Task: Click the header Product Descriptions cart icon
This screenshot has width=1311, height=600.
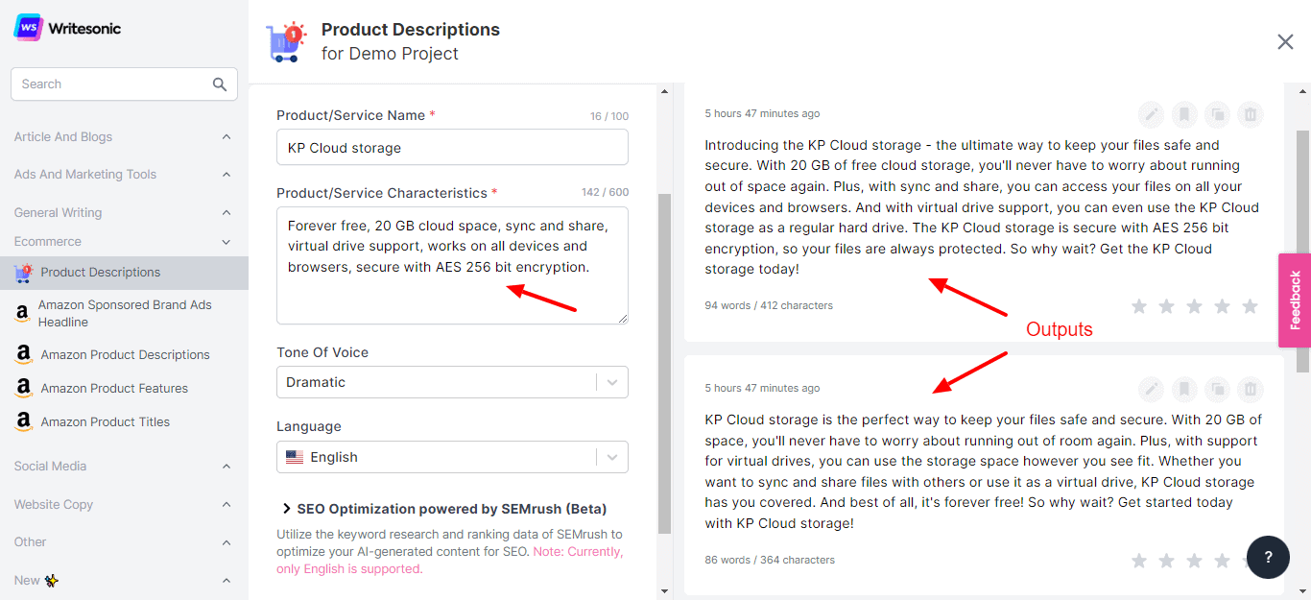Action: tap(285, 42)
